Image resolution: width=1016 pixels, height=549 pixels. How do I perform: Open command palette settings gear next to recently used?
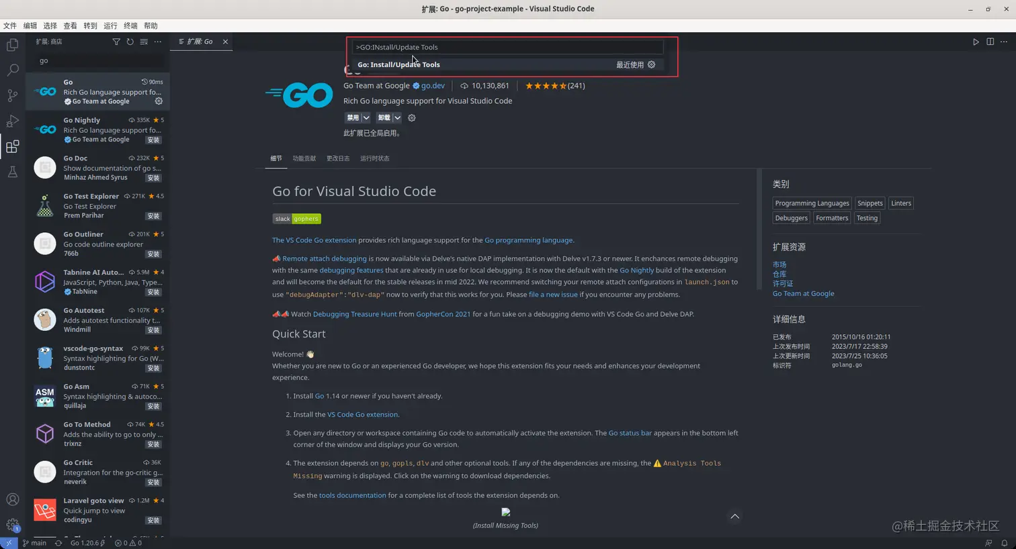click(650, 64)
